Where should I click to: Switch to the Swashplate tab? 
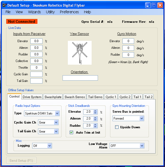pos(53,97)
